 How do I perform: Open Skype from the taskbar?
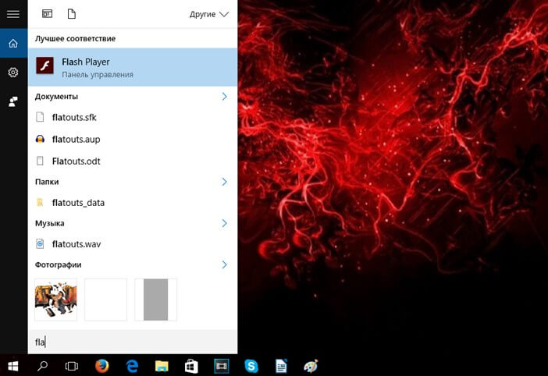click(251, 365)
